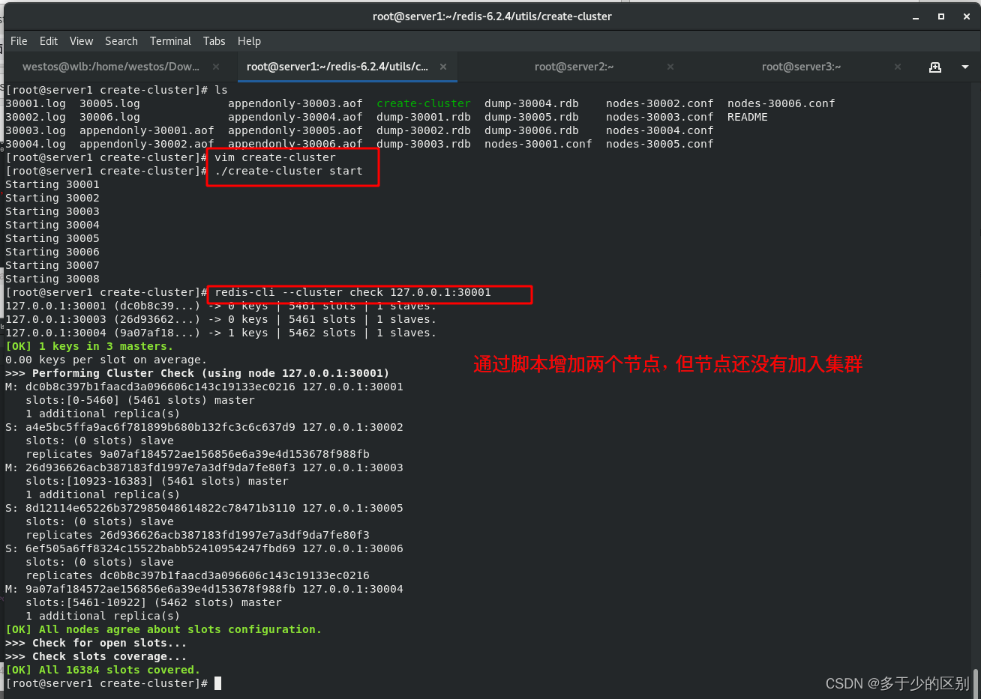The image size is (981, 699).
Task: Click the new tab icon
Action: [935, 67]
